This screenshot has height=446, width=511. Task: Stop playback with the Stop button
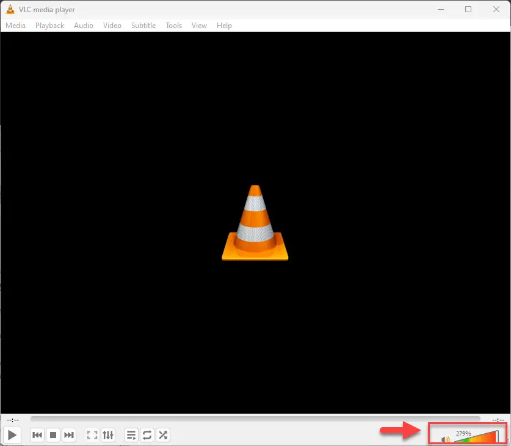click(53, 435)
